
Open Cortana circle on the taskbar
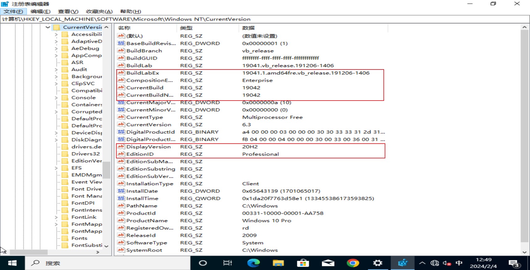tap(203, 263)
